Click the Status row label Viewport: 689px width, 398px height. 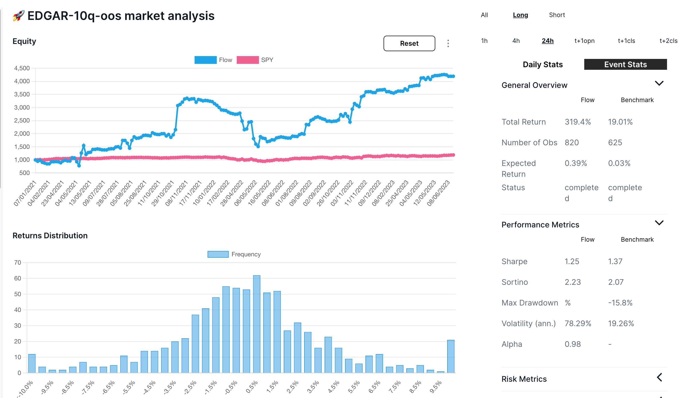coord(513,188)
